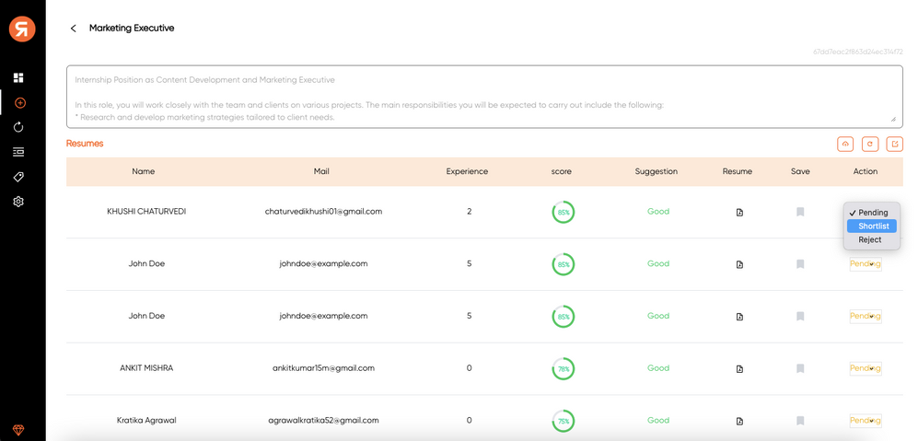Choose Reject in the open action menu
The image size is (918, 441).
point(869,240)
